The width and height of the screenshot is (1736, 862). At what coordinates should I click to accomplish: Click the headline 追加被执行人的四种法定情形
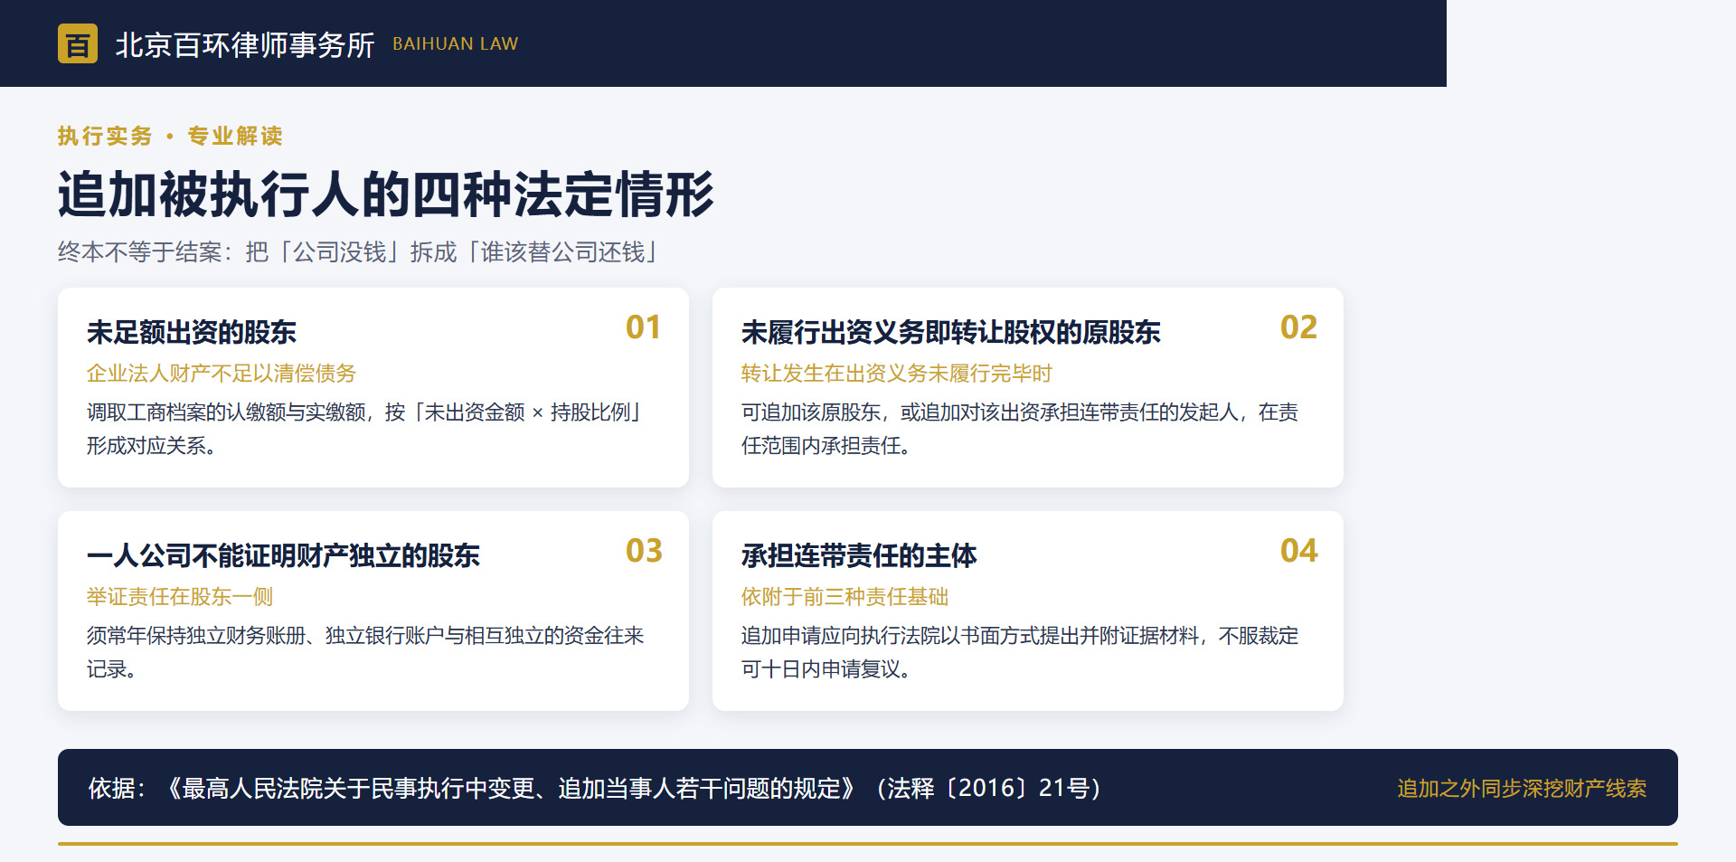tap(386, 194)
